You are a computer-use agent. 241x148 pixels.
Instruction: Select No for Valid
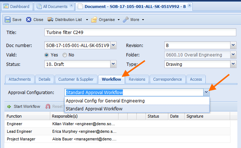point(65,55)
